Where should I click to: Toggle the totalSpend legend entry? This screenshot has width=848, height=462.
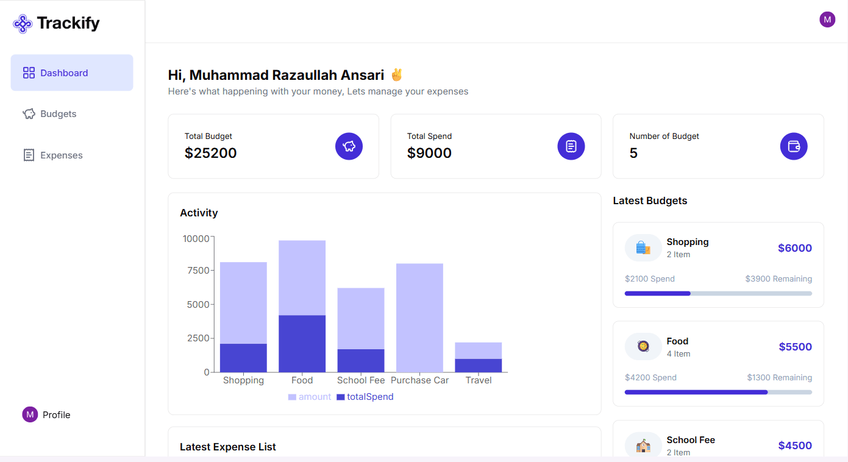[365, 397]
